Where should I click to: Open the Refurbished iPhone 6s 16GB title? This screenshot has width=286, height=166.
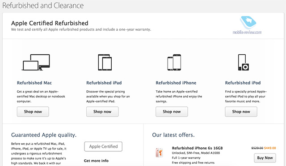point(197,148)
